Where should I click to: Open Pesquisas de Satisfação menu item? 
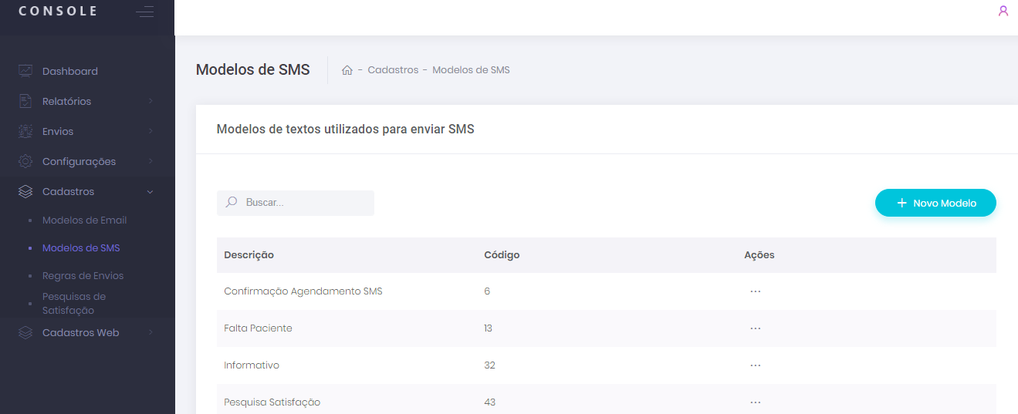click(74, 303)
